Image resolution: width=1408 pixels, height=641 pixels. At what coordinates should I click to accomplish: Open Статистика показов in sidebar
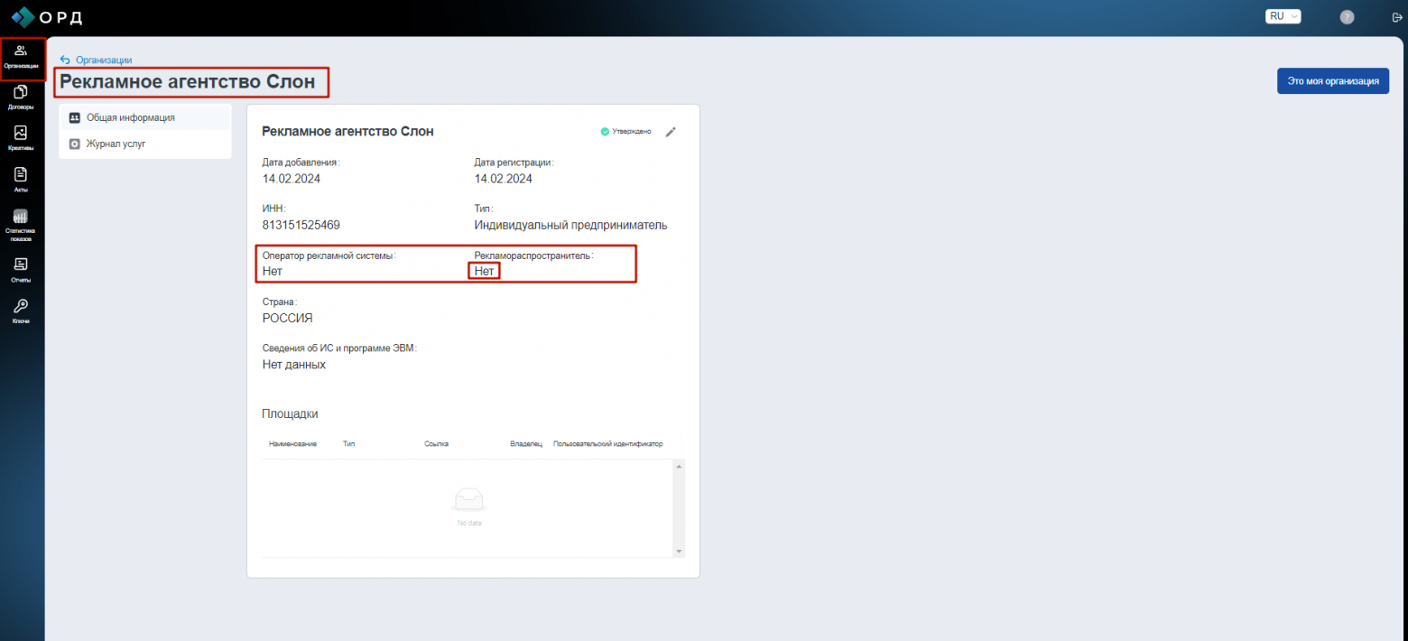pyautogui.click(x=21, y=226)
